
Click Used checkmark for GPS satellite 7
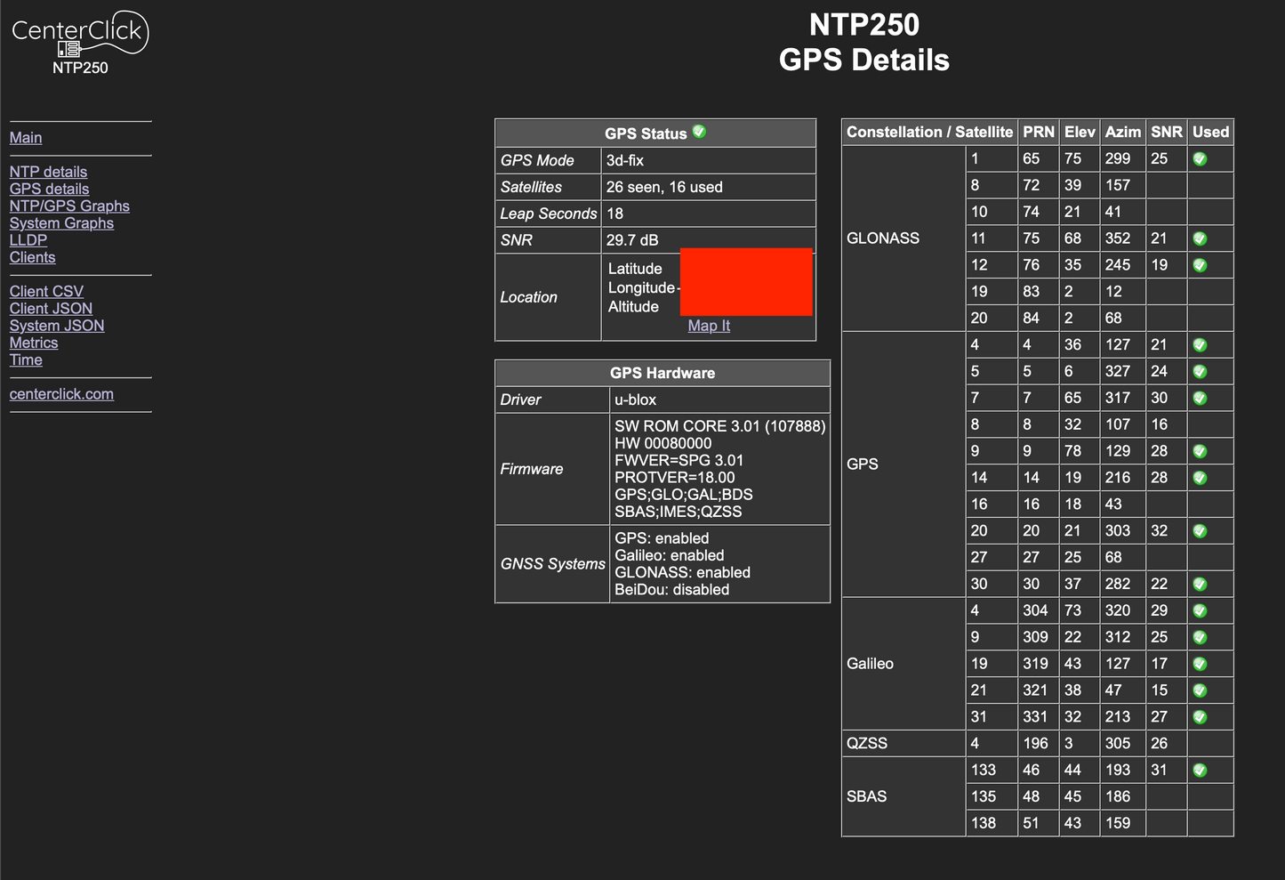coord(1200,398)
